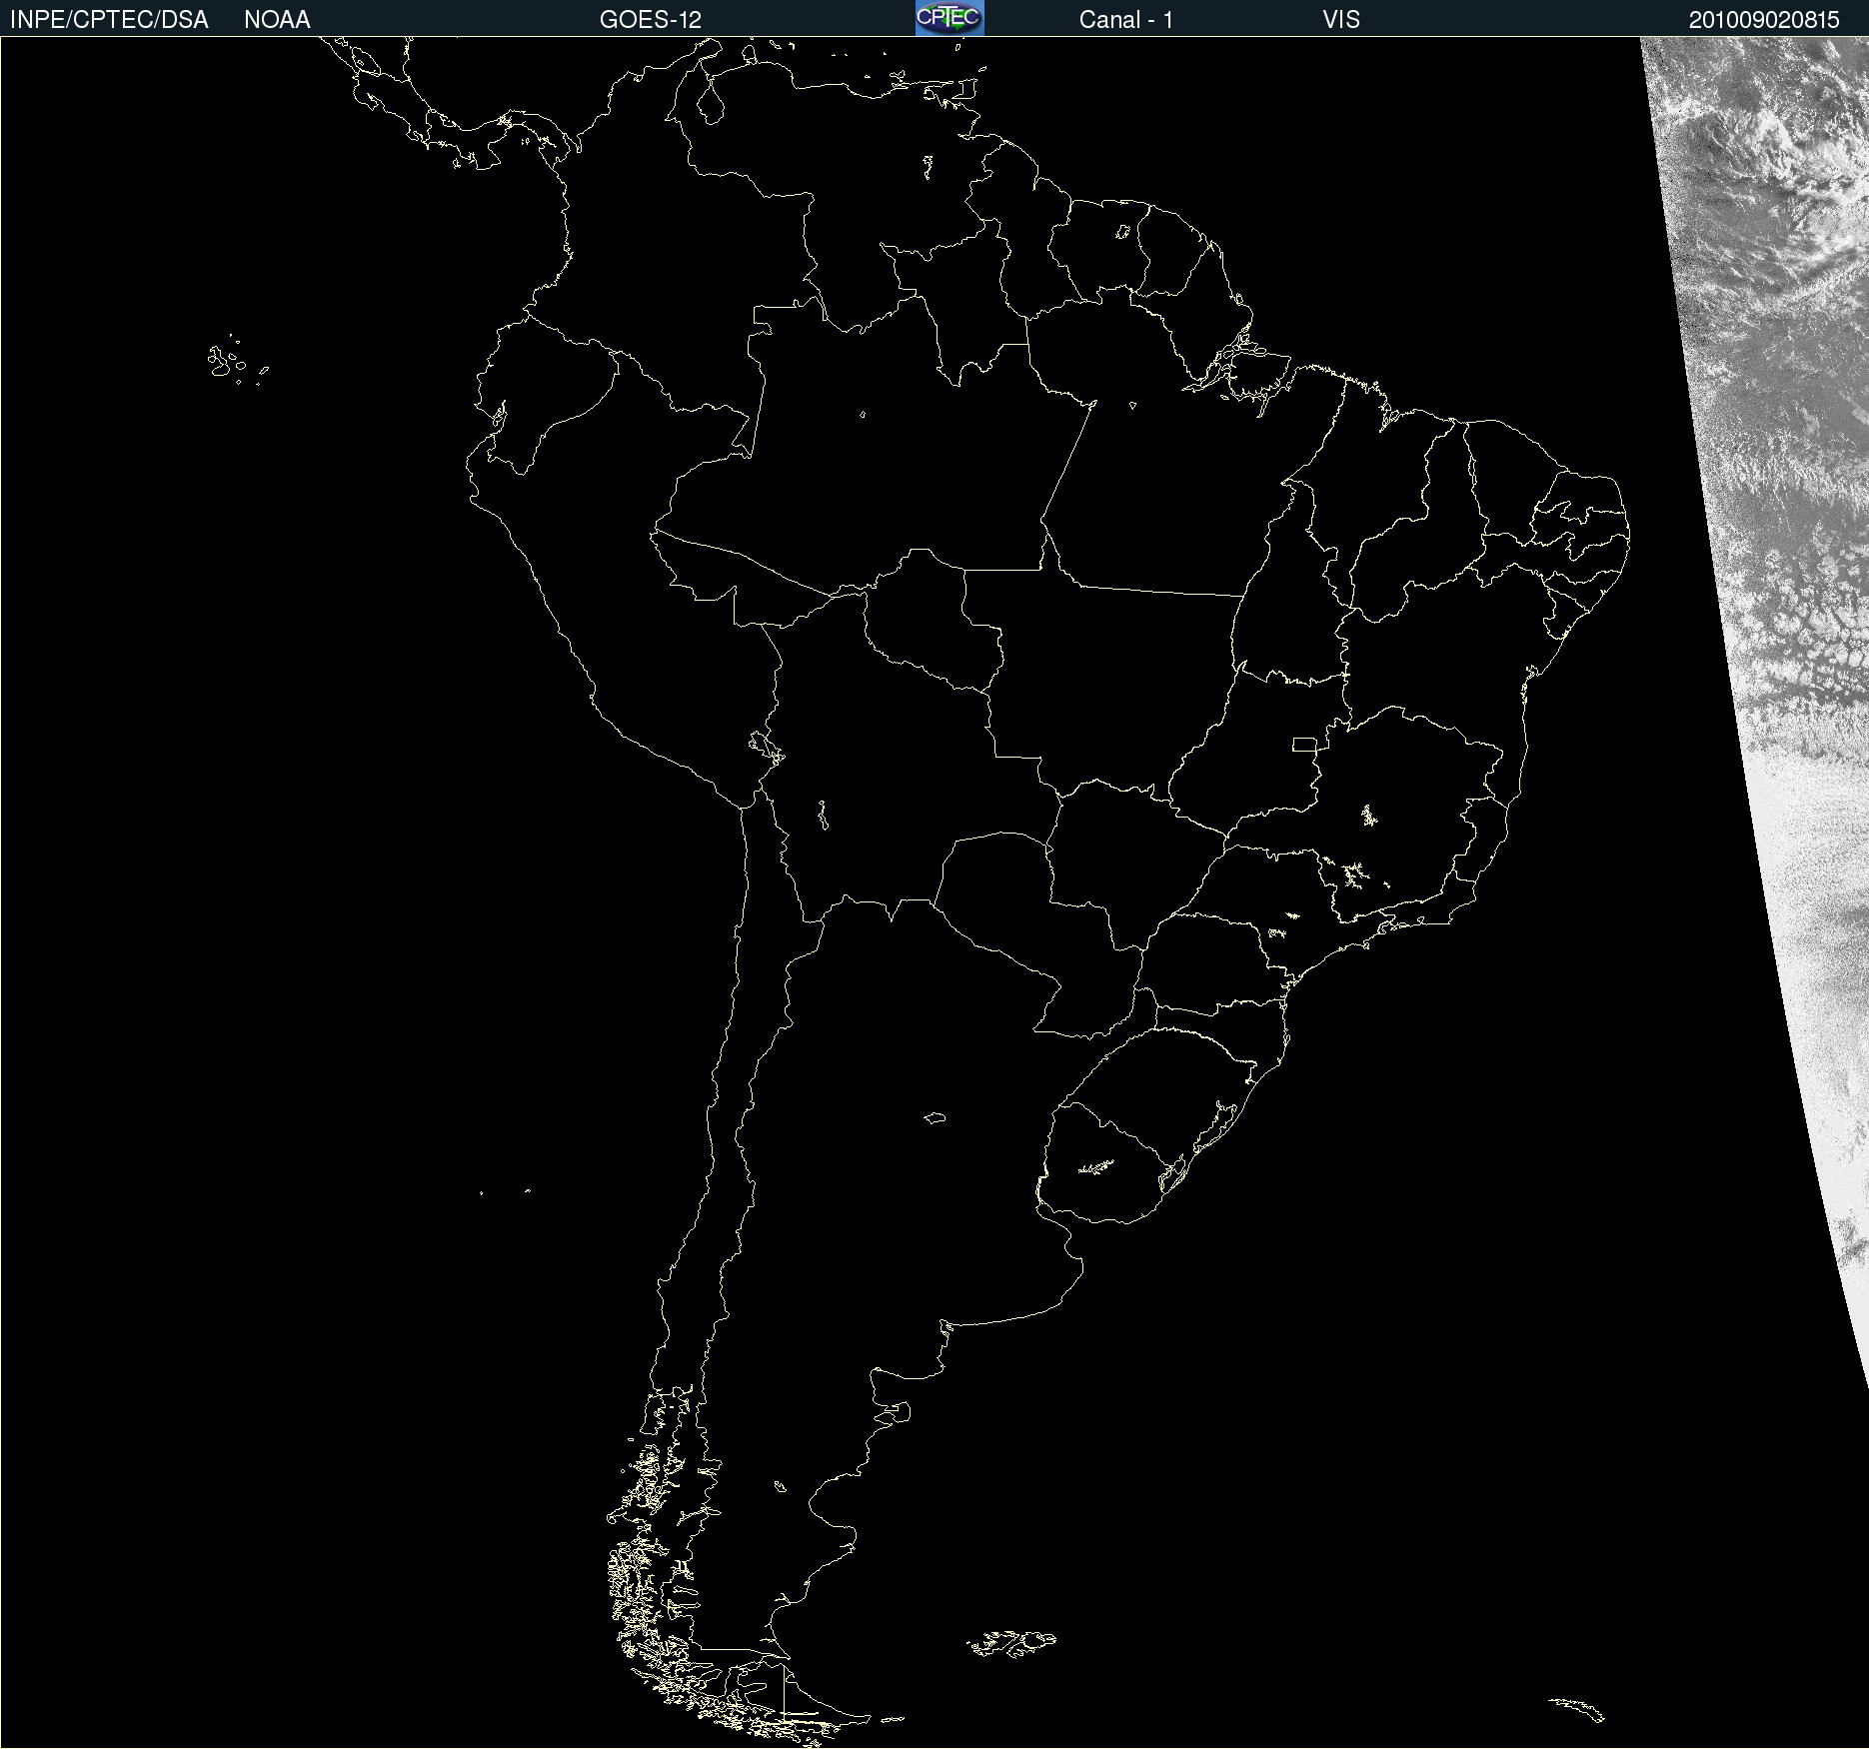Click the 'Canal - 1' channel label

tap(1126, 20)
